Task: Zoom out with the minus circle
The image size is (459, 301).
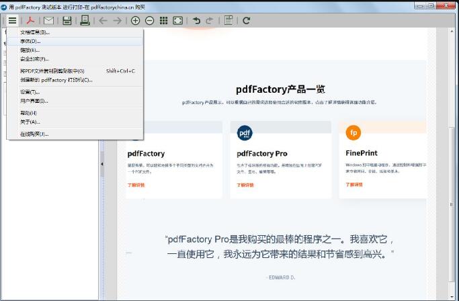Action: (x=150, y=21)
